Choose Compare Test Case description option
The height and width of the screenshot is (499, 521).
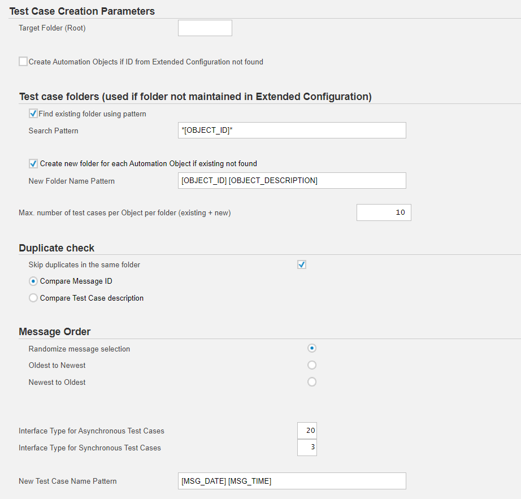tap(33, 298)
